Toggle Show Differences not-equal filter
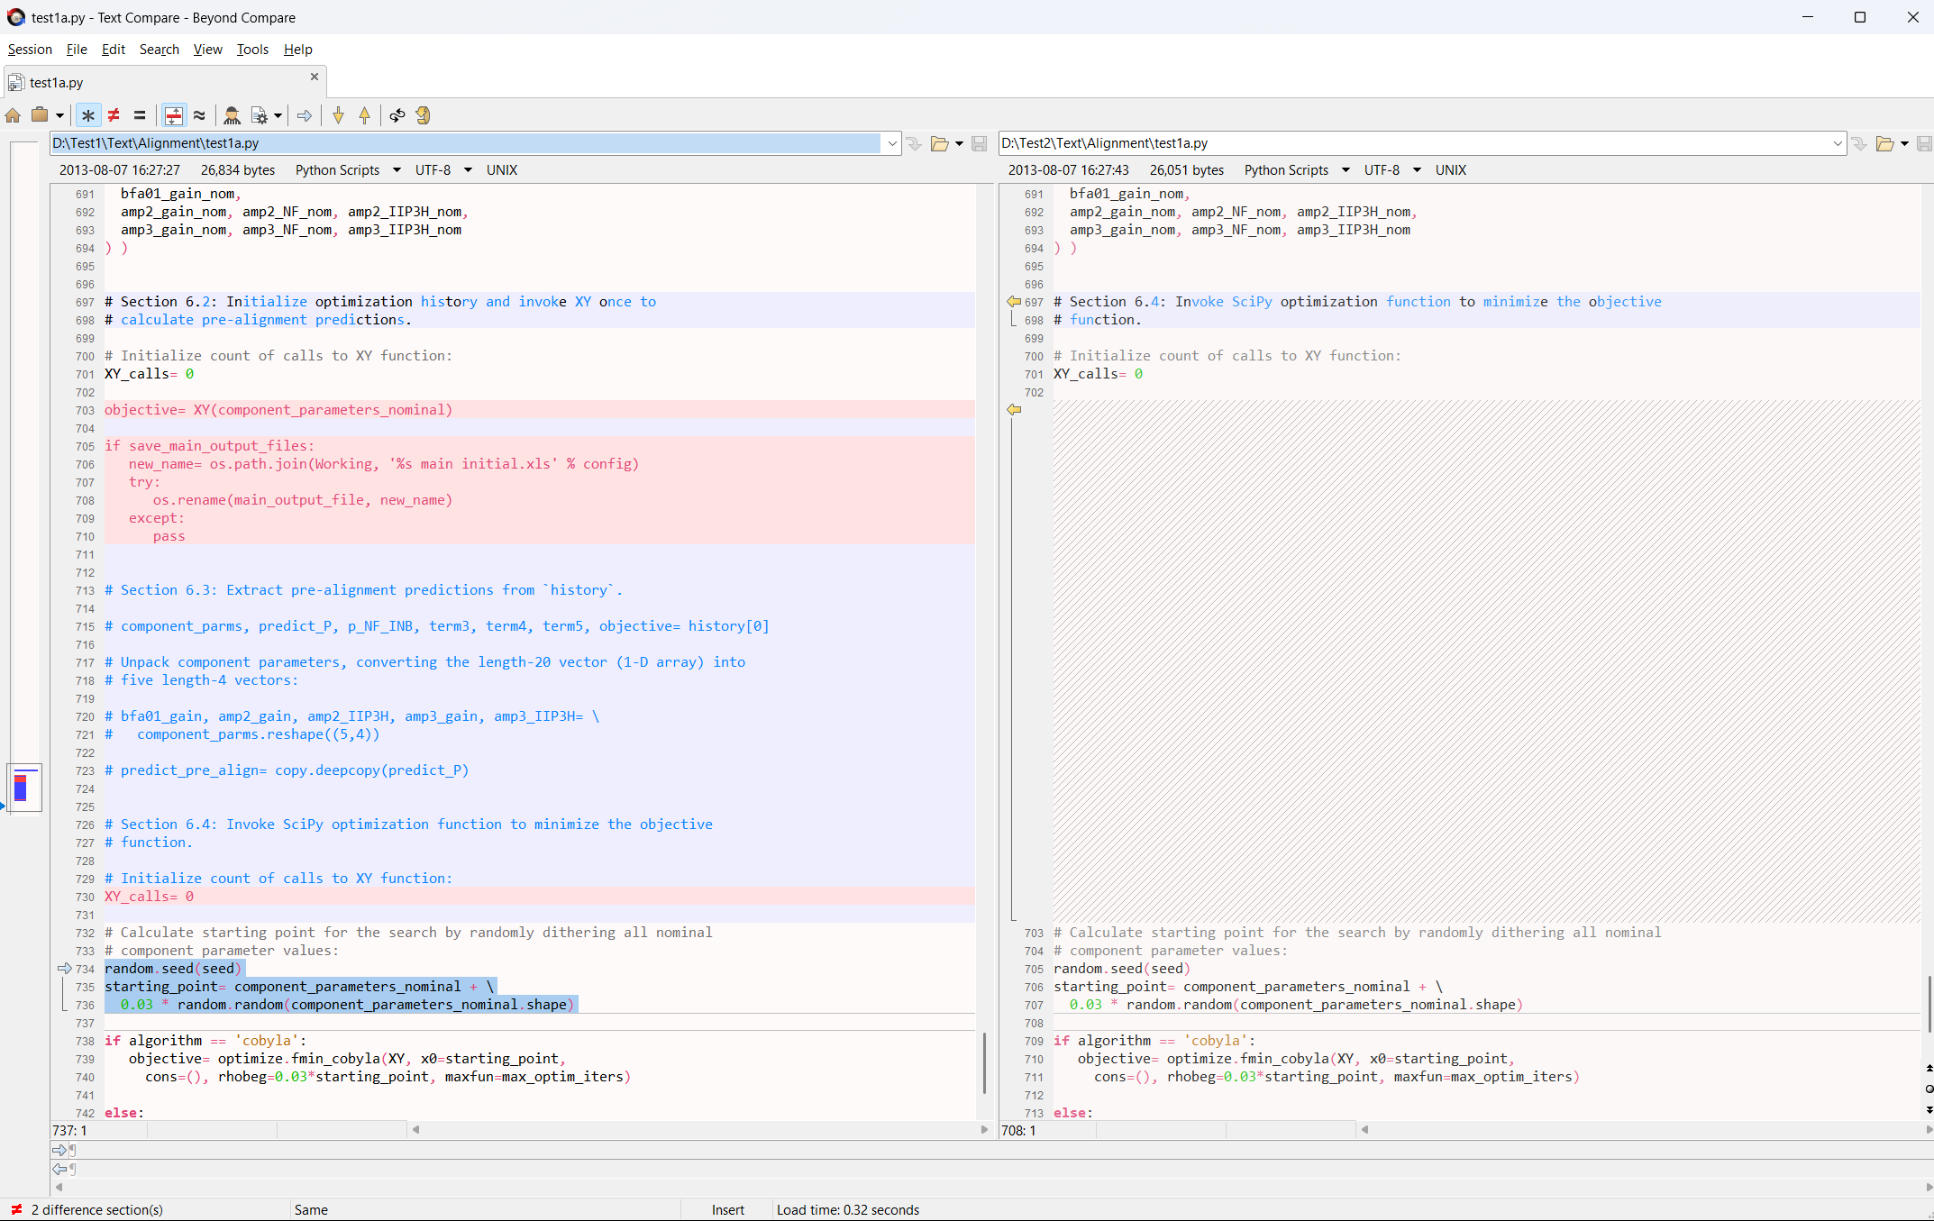The width and height of the screenshot is (1934, 1221). (114, 115)
